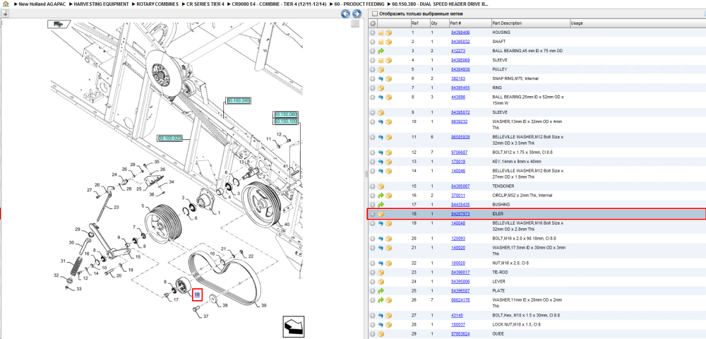Click the add-all plus icon in table header

[373, 23]
